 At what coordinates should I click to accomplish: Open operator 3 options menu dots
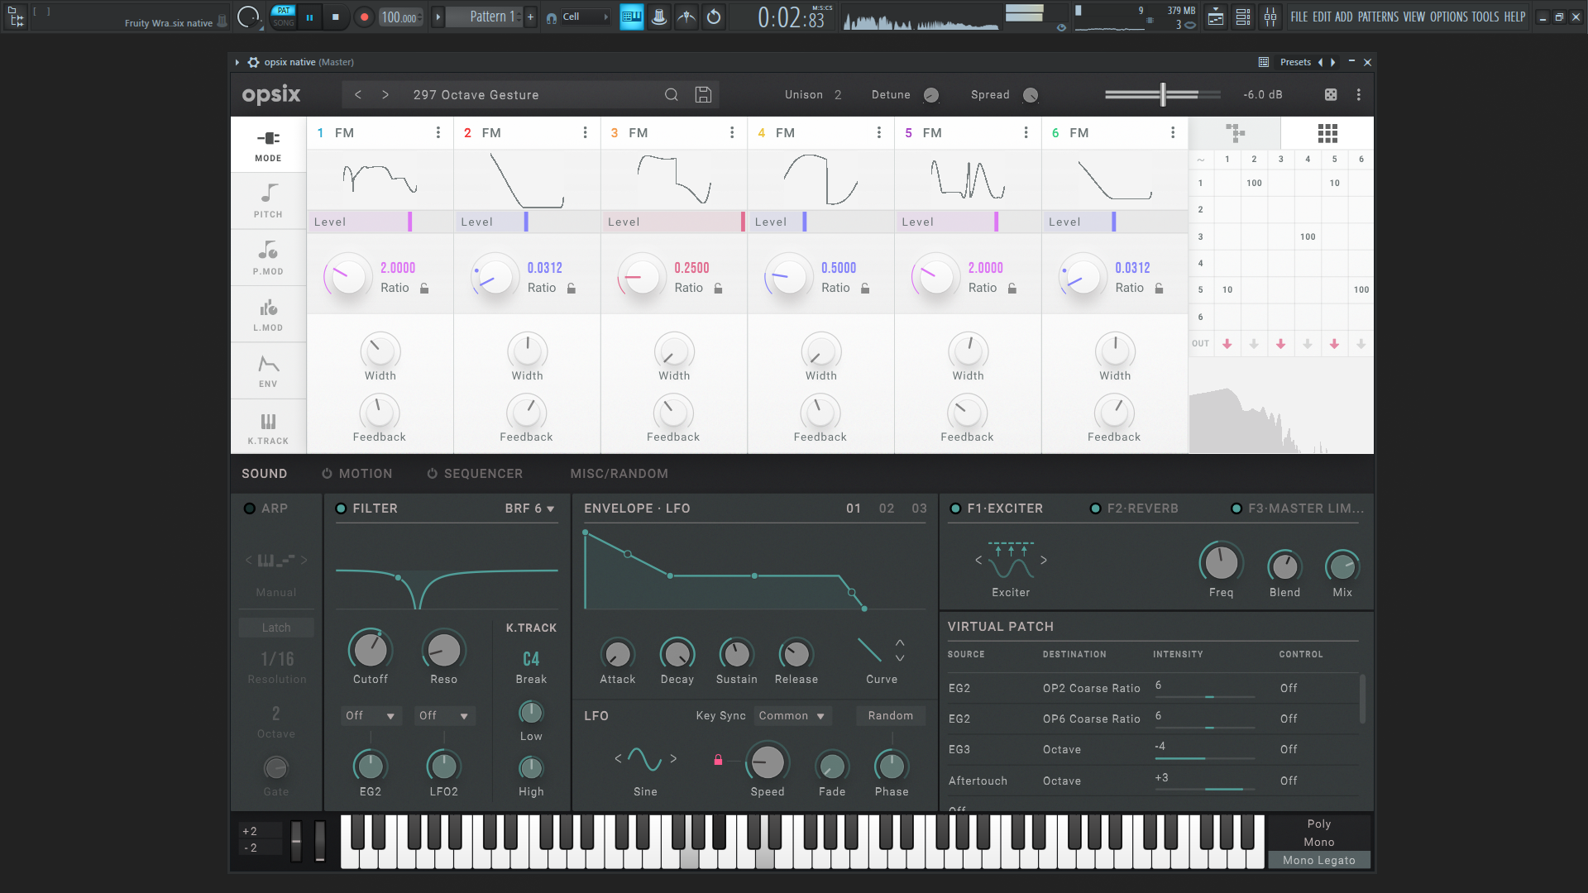tap(732, 133)
